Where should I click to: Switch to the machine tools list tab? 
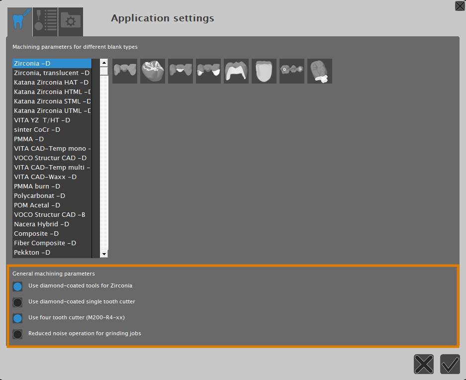45,22
